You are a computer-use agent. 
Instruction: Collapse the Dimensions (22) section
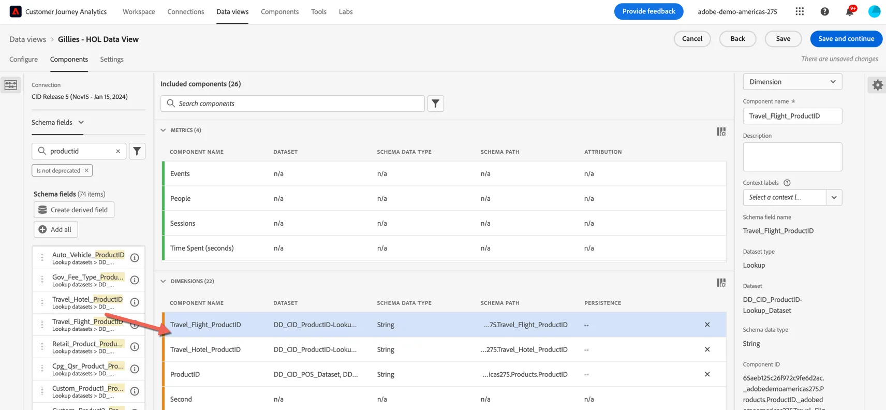[163, 282]
